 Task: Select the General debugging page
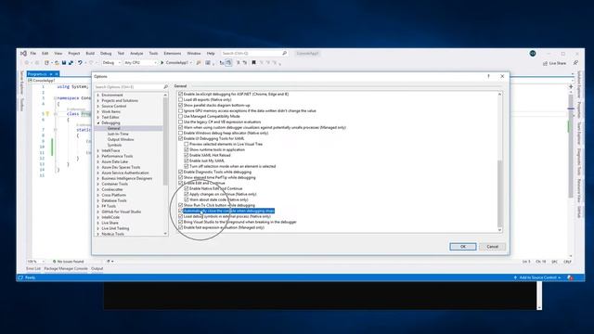[113, 128]
